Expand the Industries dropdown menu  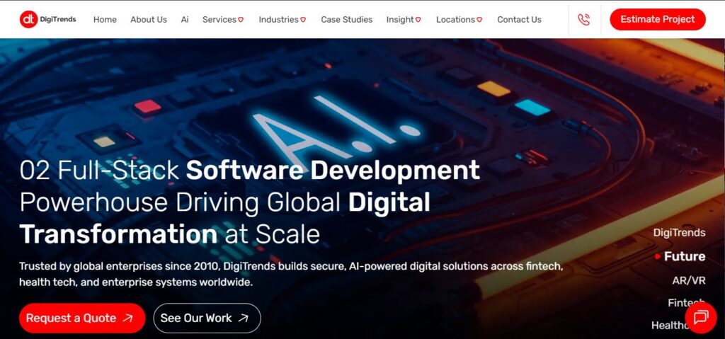point(282,20)
